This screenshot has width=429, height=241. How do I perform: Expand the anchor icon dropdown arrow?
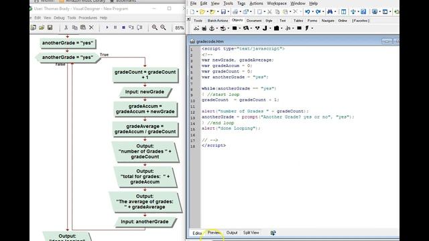point(217,28)
